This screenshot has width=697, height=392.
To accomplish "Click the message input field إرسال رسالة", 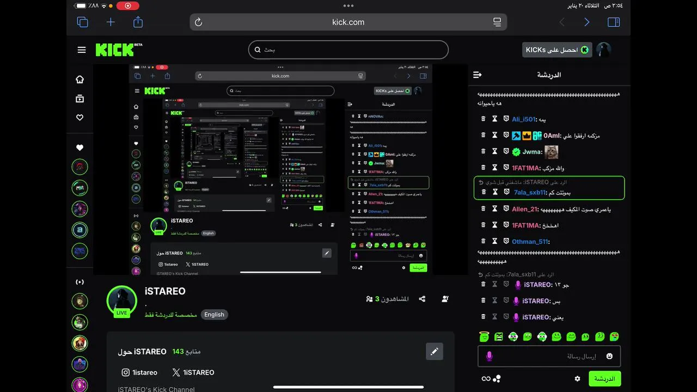I will pyautogui.click(x=549, y=356).
